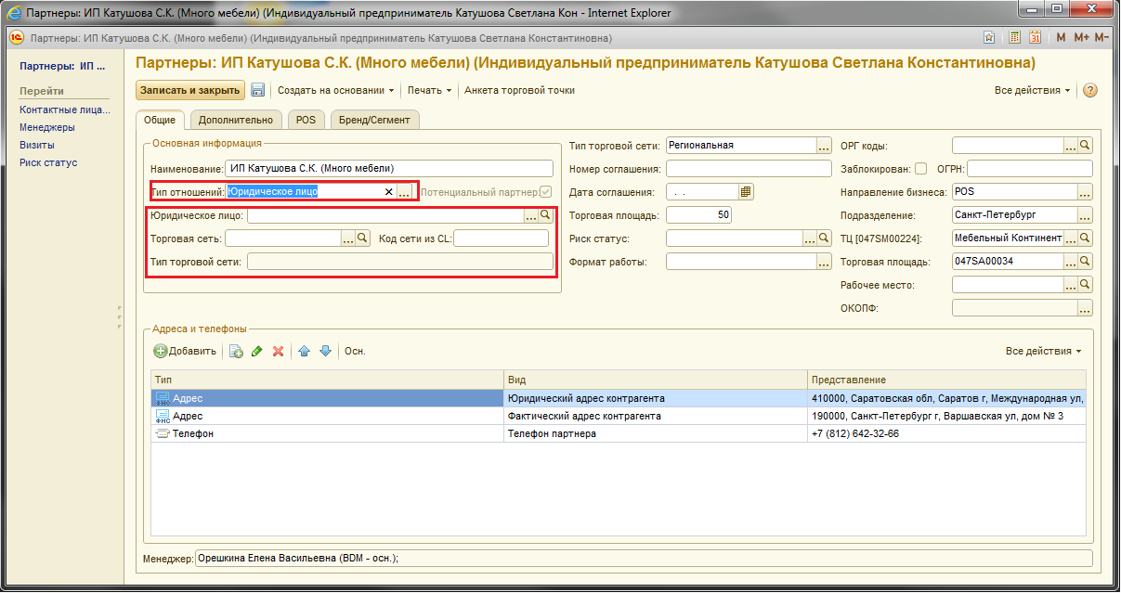Click the M+ memory add button
The image size is (1121, 593).
tap(1081, 38)
